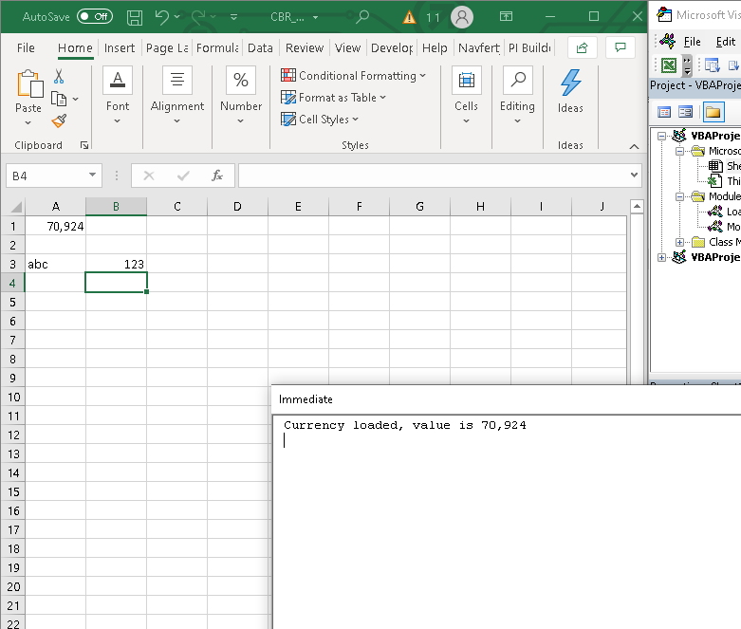The height and width of the screenshot is (629, 741).
Task: Expand the formula bar chevron
Action: pyautogui.click(x=634, y=176)
